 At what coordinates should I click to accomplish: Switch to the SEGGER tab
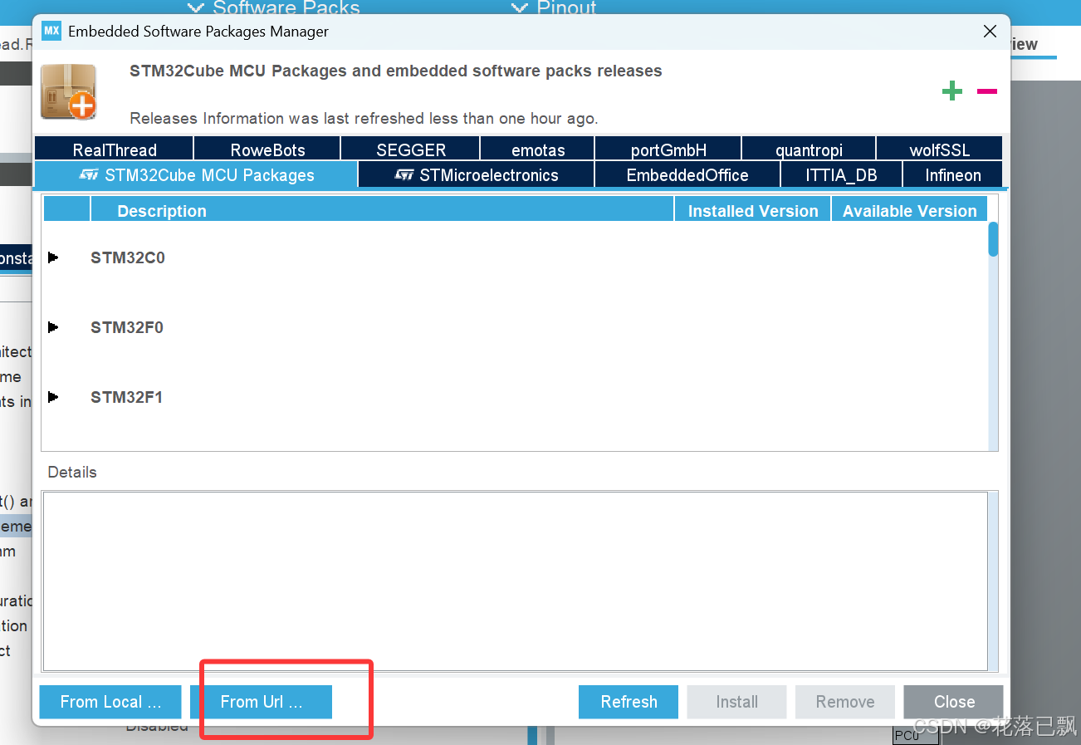[x=411, y=149]
